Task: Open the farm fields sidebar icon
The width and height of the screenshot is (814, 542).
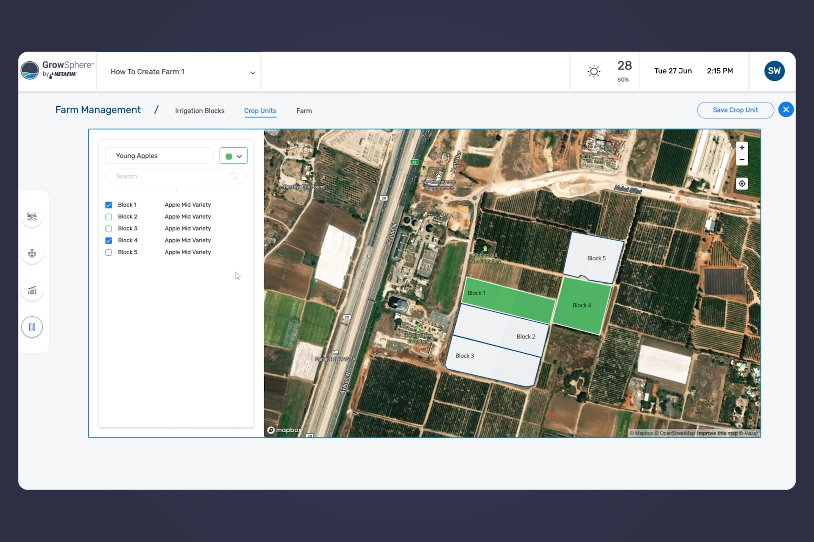Action: click(32, 217)
